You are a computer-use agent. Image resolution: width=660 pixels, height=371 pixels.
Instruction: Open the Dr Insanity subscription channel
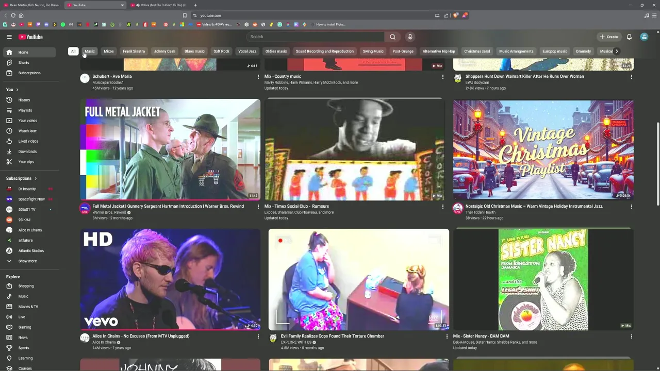coord(28,189)
